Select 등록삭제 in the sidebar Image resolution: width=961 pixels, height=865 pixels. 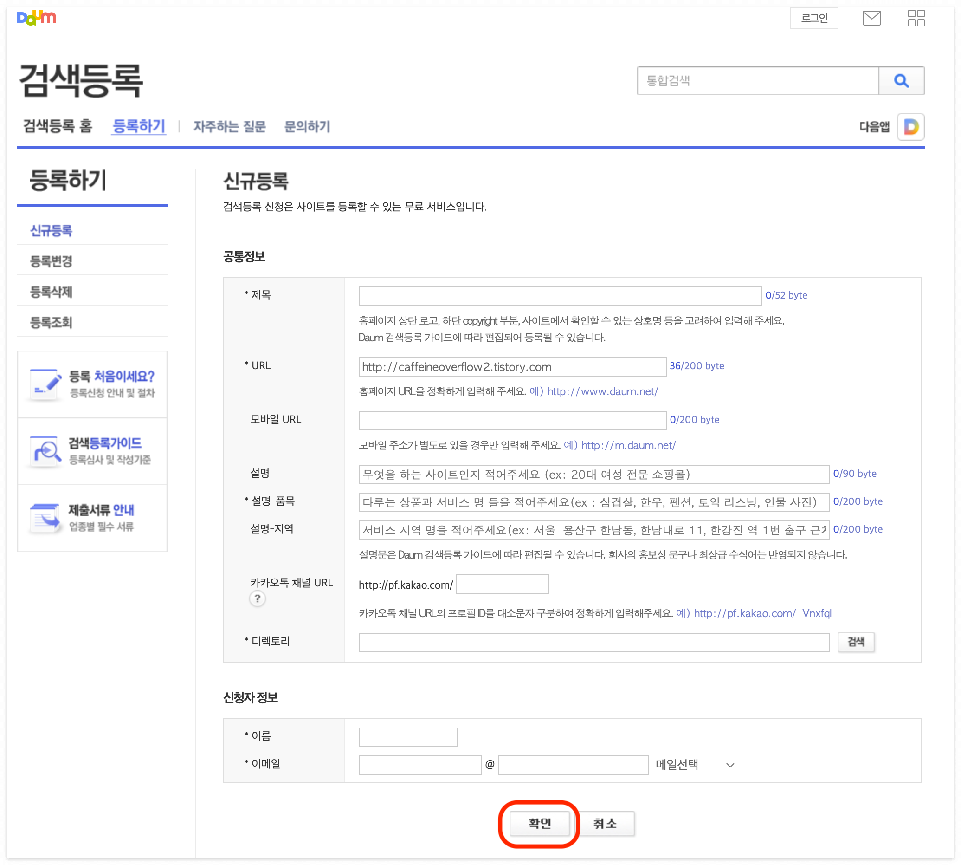click(x=52, y=292)
